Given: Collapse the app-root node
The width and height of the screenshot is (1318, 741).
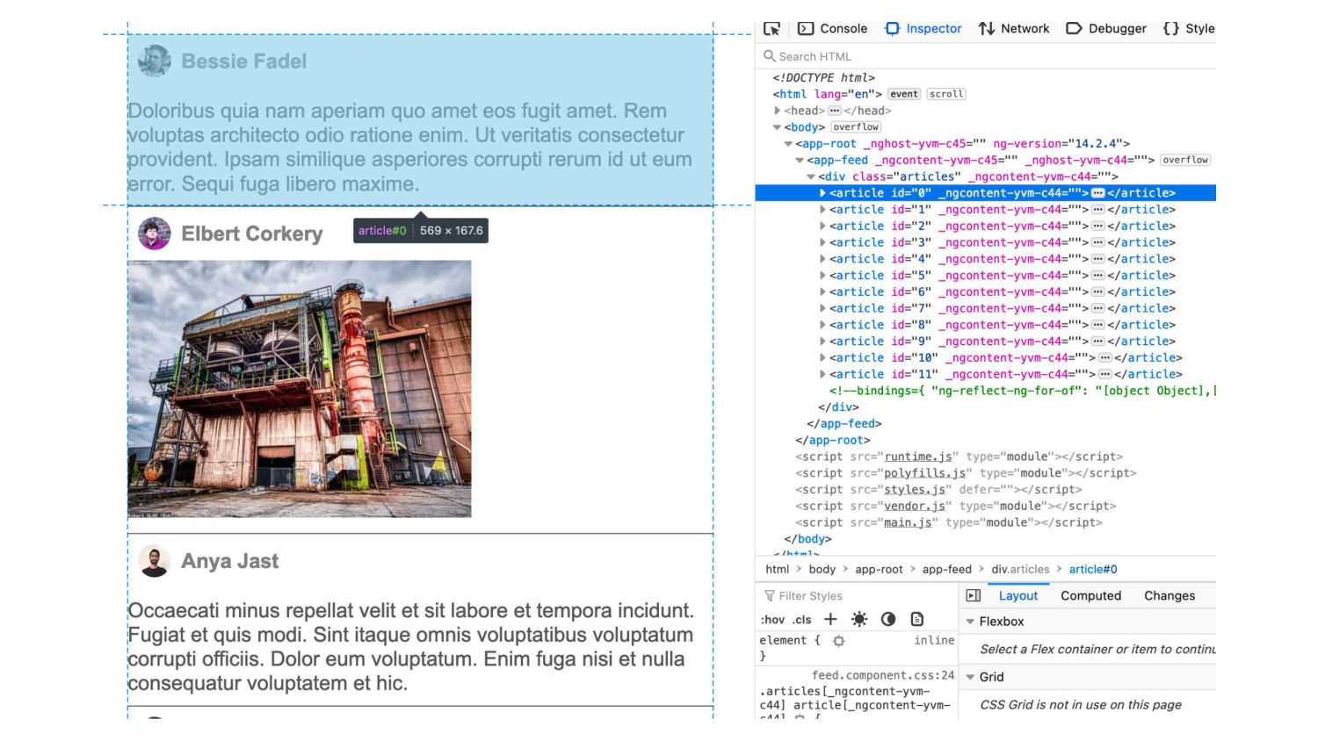Looking at the screenshot, I should coord(789,144).
